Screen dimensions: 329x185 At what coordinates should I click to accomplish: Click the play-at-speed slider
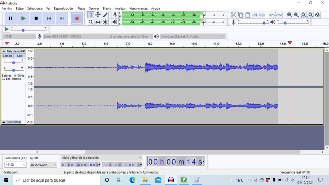[x=29, y=29]
